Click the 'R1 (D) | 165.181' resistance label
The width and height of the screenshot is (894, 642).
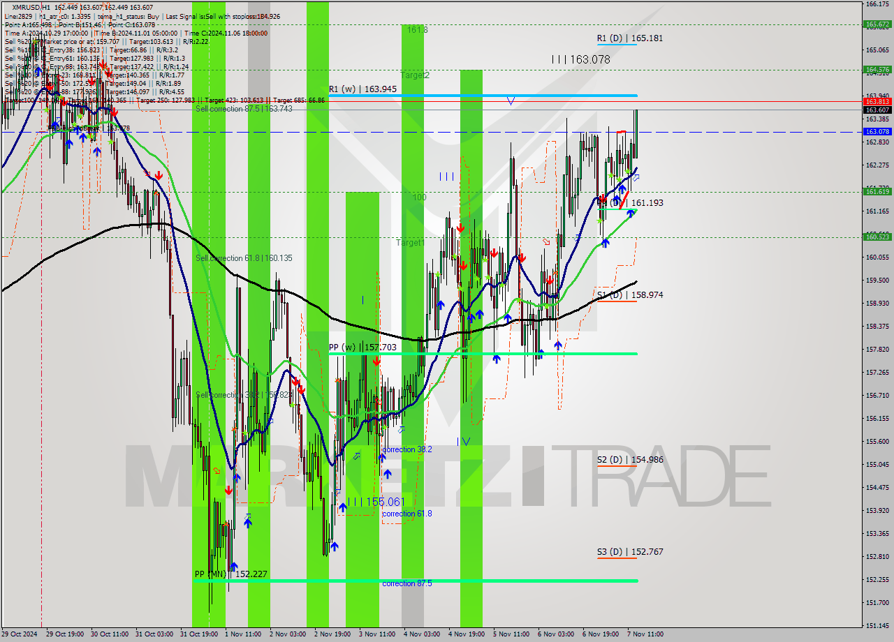(x=629, y=38)
